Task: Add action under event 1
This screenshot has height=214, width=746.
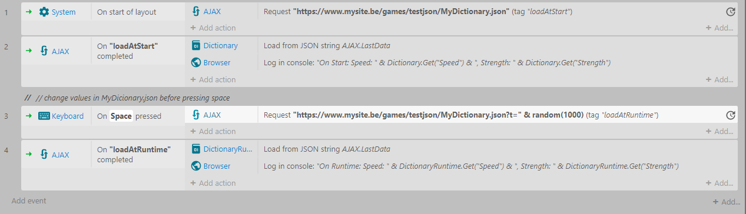Action: pyautogui.click(x=213, y=28)
